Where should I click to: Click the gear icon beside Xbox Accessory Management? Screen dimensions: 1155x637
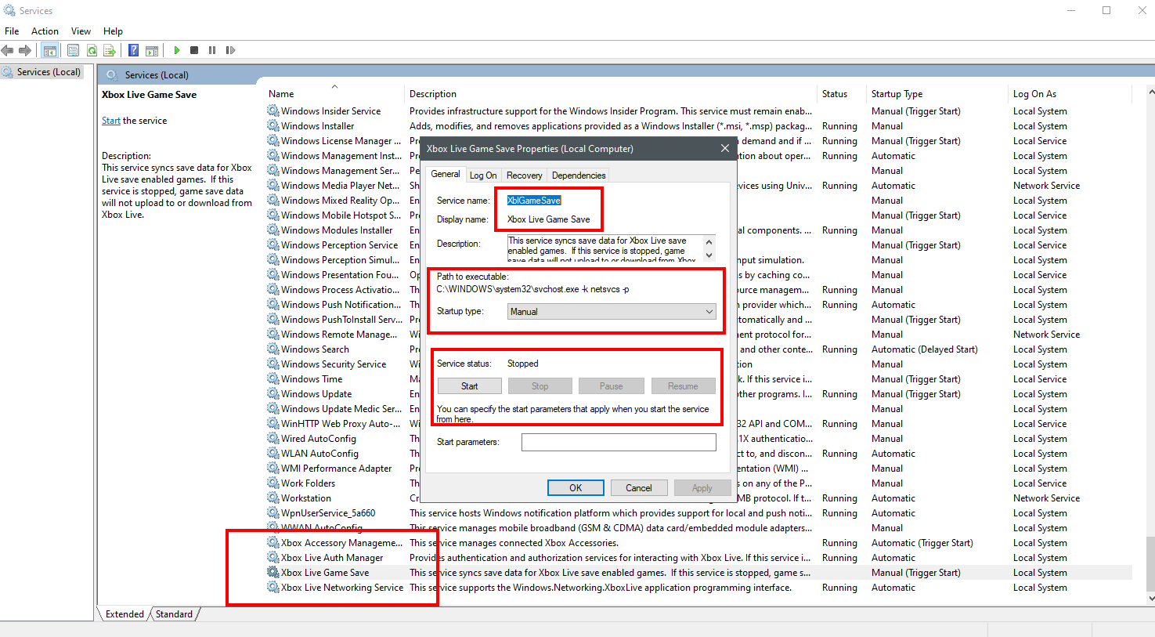273,543
